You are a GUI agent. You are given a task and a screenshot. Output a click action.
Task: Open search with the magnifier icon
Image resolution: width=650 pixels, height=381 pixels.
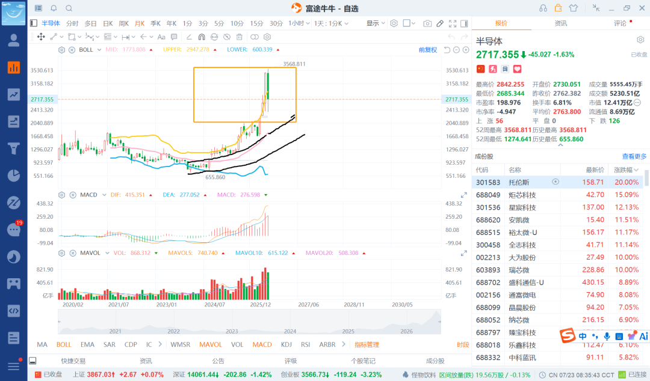click(69, 8)
